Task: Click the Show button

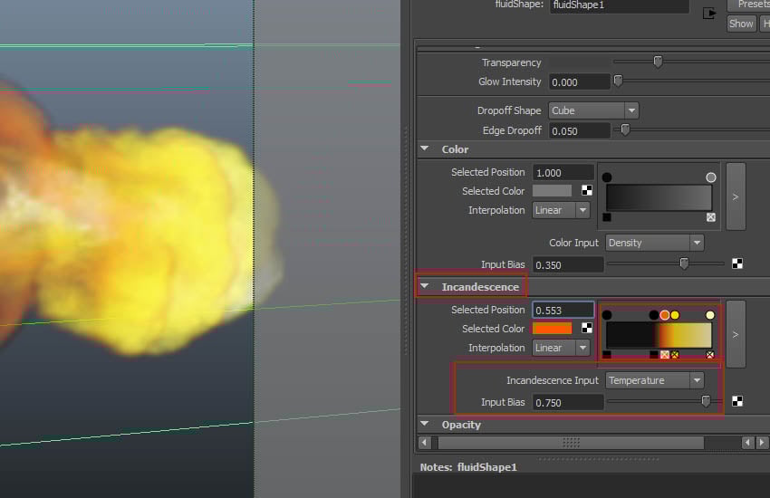Action: (x=741, y=24)
